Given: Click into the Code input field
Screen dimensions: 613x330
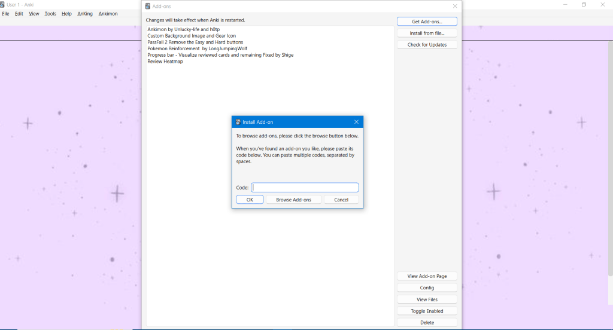Looking at the screenshot, I should click(x=305, y=188).
